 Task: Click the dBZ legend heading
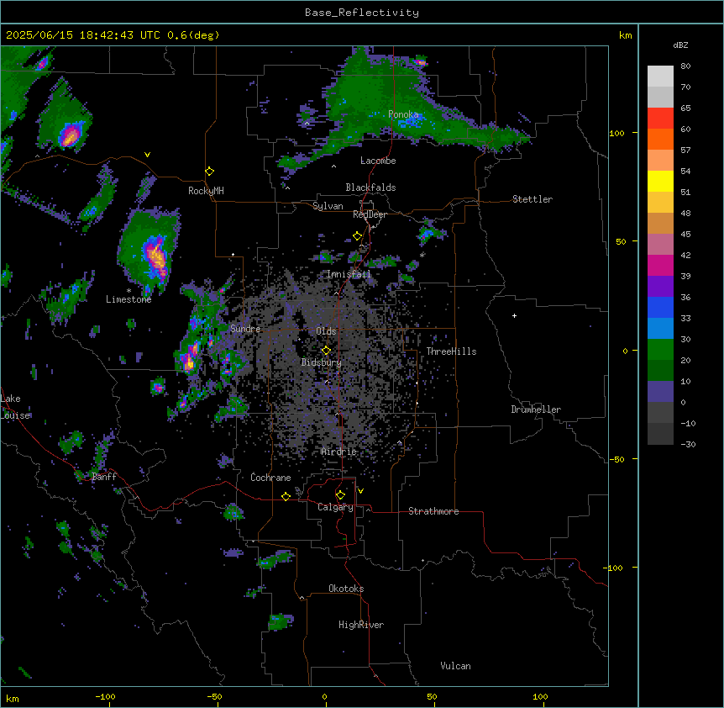coord(680,45)
